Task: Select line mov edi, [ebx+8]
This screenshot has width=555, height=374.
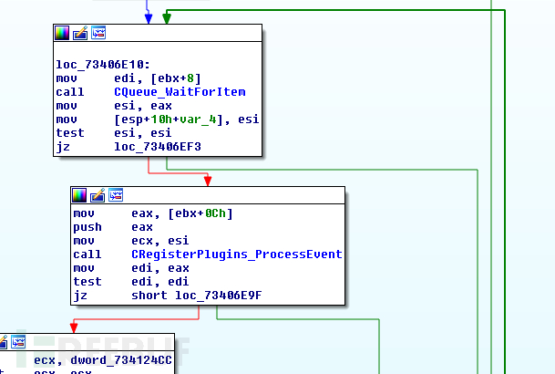Action: click(x=128, y=78)
